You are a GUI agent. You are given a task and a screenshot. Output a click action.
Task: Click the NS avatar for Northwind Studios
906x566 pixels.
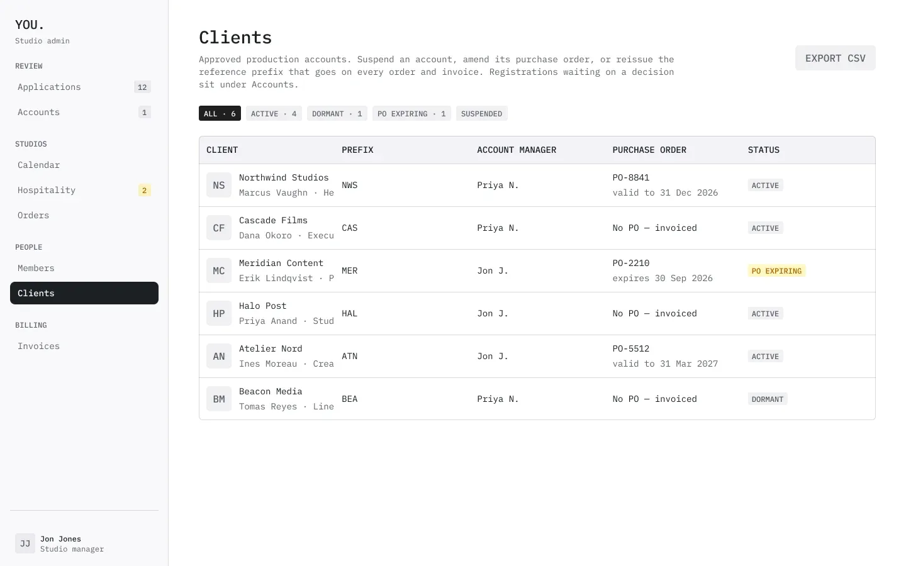(x=219, y=185)
